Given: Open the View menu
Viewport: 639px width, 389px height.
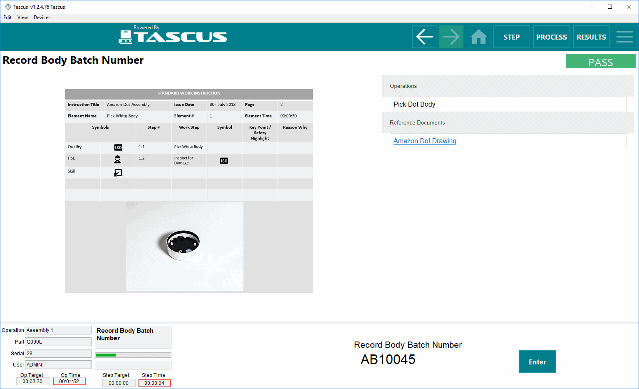Looking at the screenshot, I should (x=22, y=17).
